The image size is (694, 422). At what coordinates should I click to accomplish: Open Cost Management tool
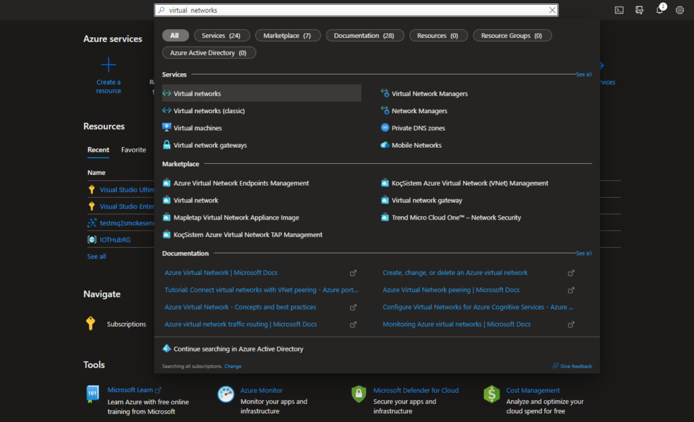pos(533,391)
